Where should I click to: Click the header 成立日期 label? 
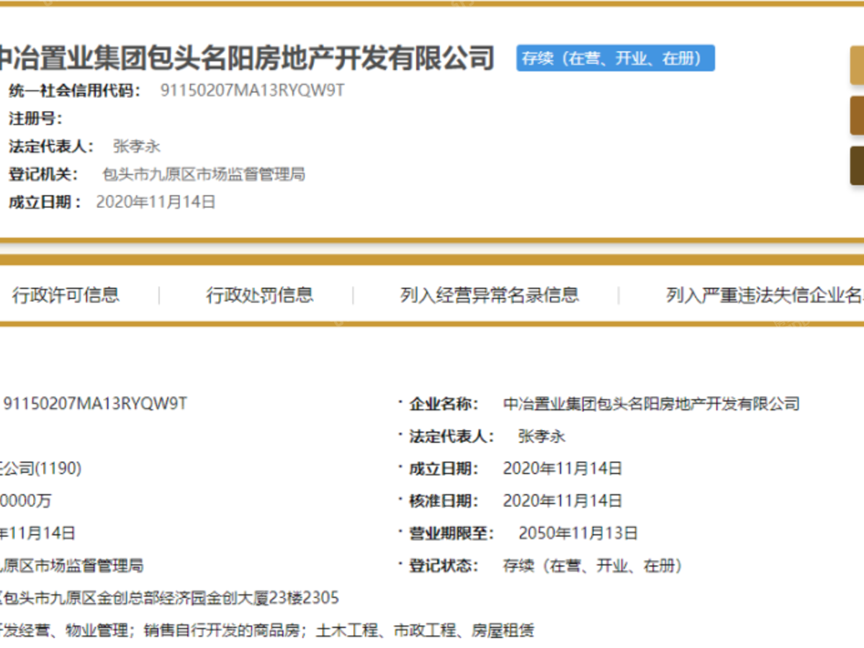[45, 202]
